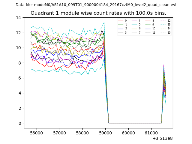The image size is (192, 144).
Task: Click the data file path text at top
Action: tap(96, 5)
